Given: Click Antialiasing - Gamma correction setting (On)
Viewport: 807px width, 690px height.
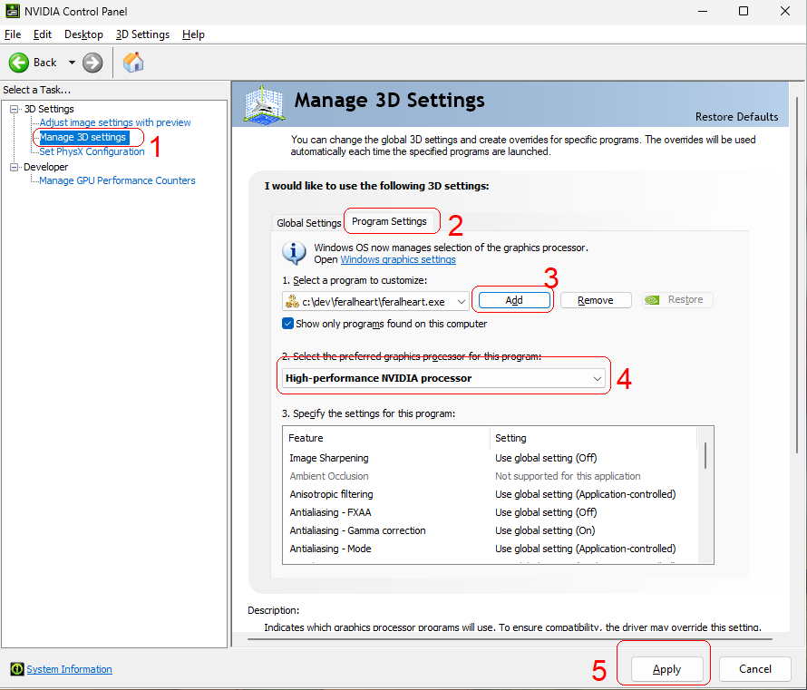Looking at the screenshot, I should click(x=545, y=530).
